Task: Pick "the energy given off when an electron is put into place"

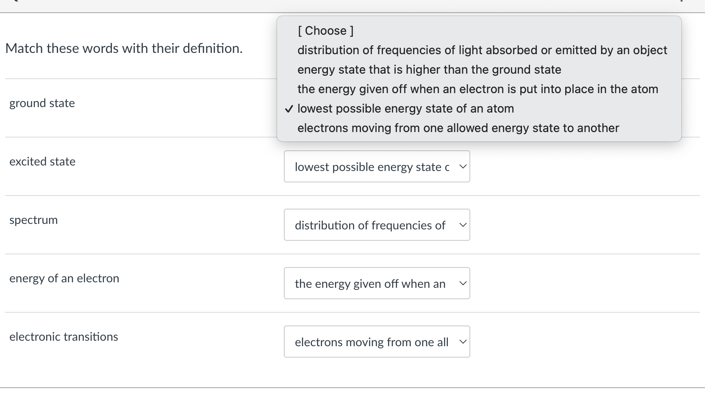Action: [x=478, y=89]
